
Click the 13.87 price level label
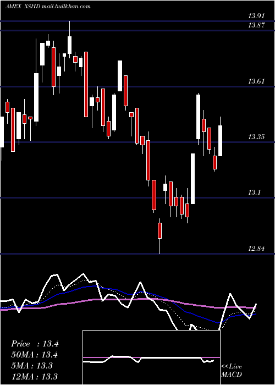click(x=256, y=25)
